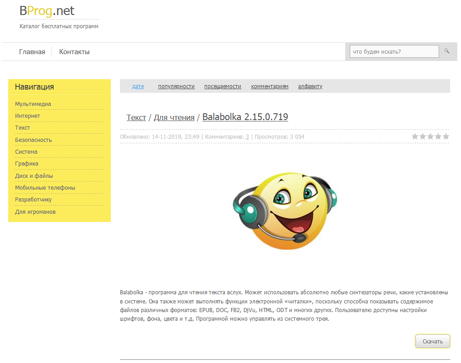
Task: Sort programs by алфавиту
Action: coord(310,86)
